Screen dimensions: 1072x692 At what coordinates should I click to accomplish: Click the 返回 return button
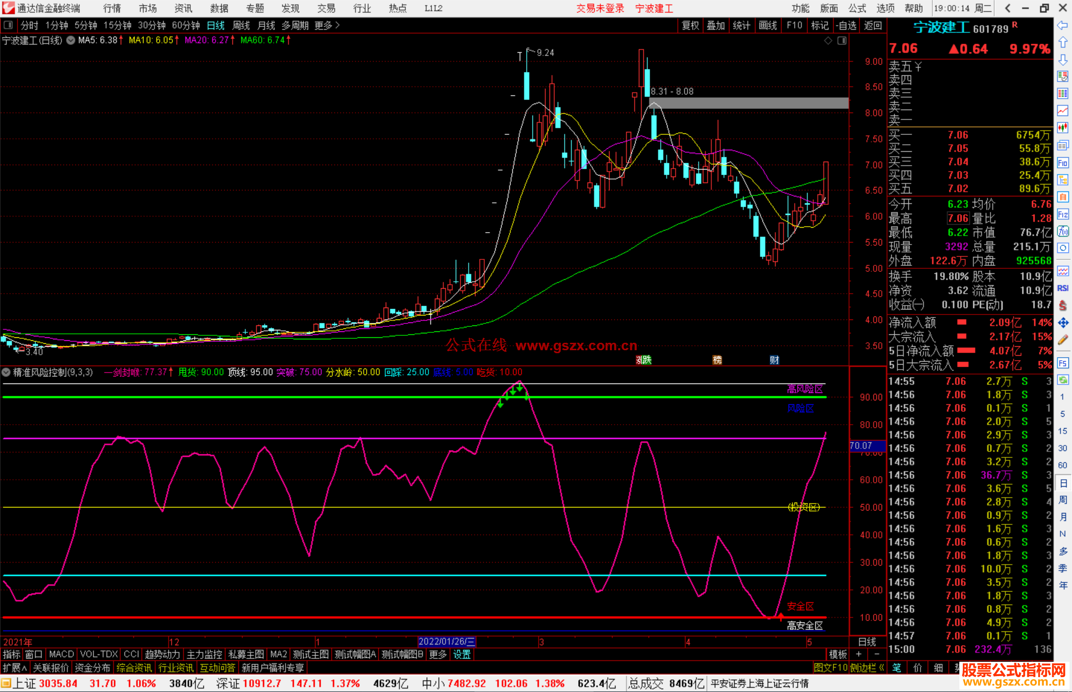[873, 25]
